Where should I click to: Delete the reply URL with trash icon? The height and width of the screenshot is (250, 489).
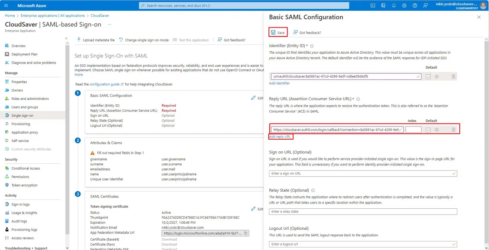(x=453, y=130)
